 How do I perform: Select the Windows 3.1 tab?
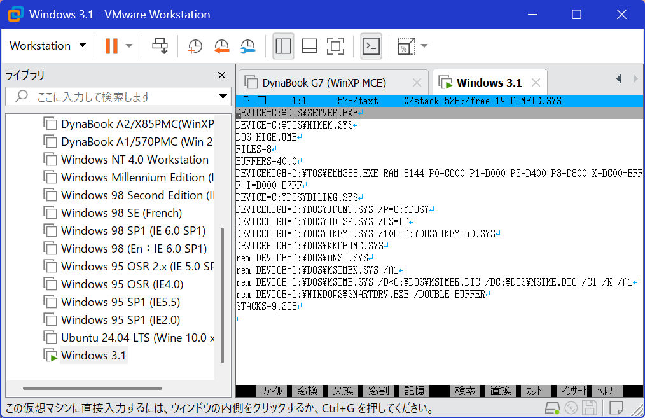pyautogui.click(x=489, y=83)
